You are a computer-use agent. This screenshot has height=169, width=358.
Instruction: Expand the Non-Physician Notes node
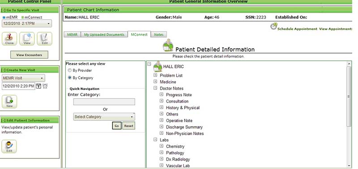tap(162, 133)
